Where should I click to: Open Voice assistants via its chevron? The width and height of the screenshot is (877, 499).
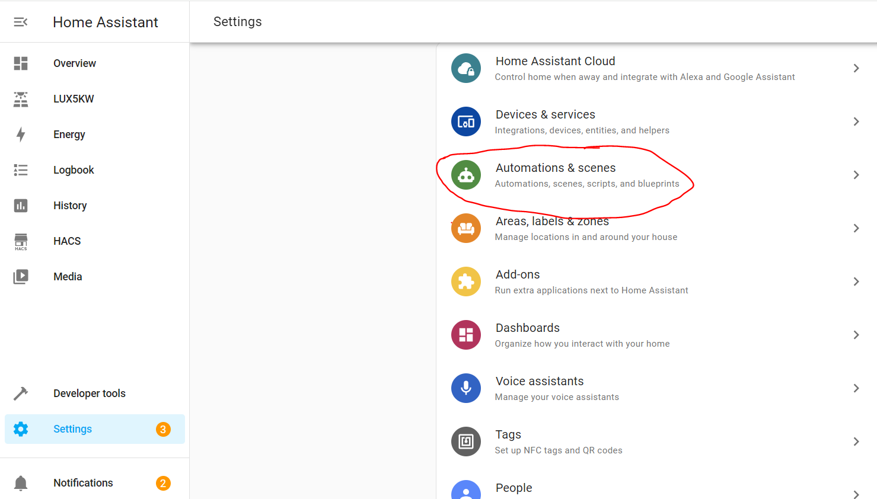click(x=856, y=388)
